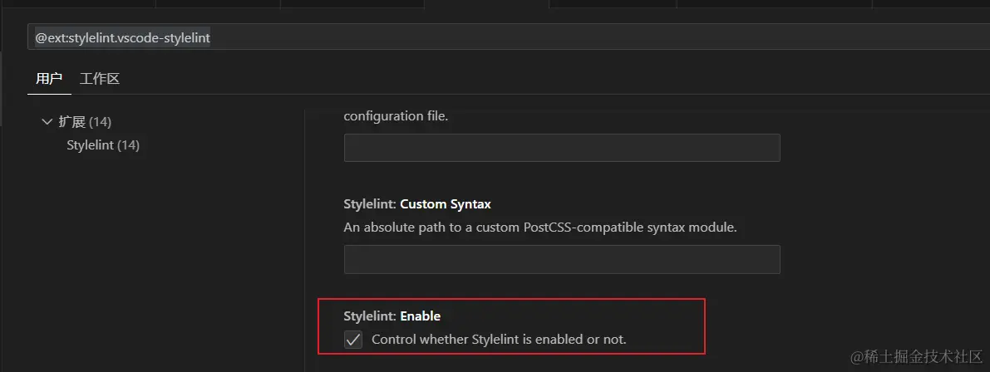Click the 'An absolute path to a custom' description
This screenshot has width=990, height=372.
click(x=540, y=226)
